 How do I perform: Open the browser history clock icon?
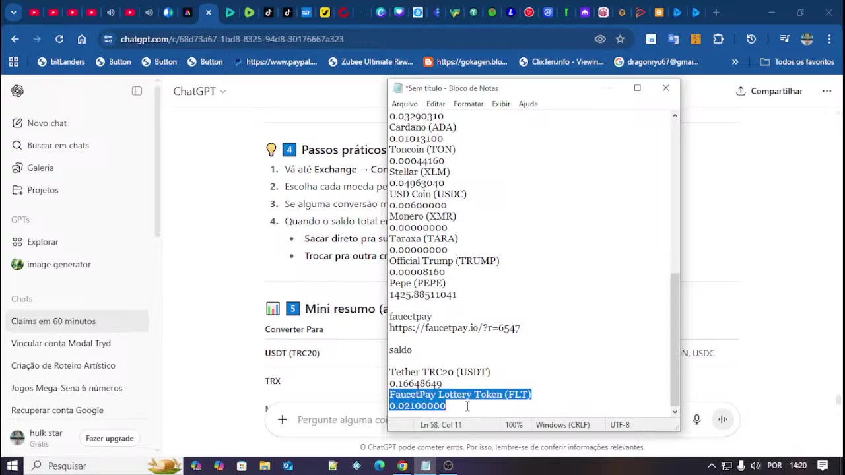pos(751,39)
